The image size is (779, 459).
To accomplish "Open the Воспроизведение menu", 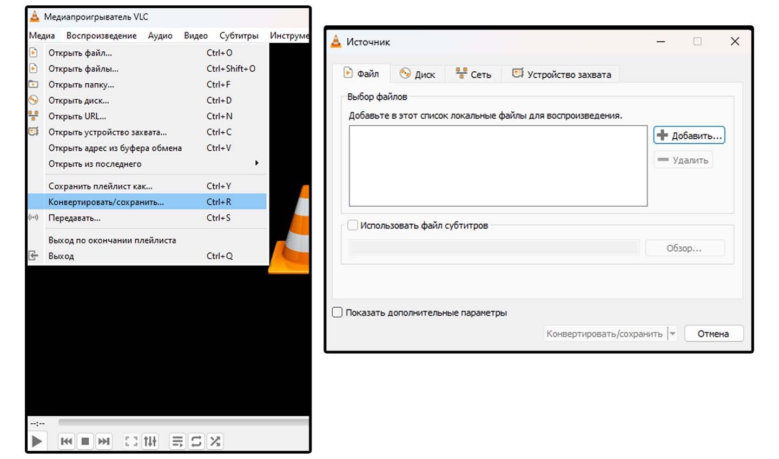I will coord(102,36).
